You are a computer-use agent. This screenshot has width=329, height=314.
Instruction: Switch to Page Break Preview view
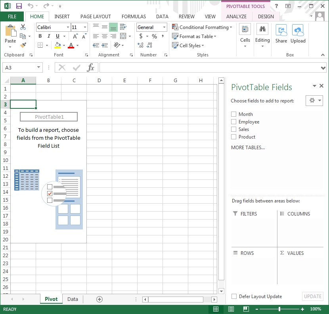tap(246, 309)
